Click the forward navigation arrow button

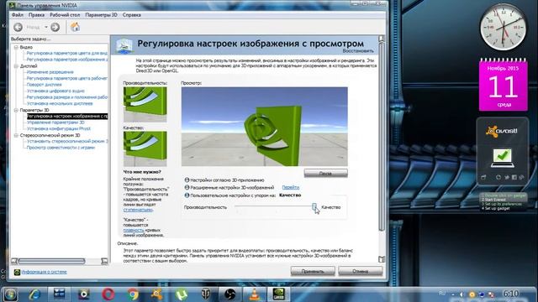pos(55,27)
